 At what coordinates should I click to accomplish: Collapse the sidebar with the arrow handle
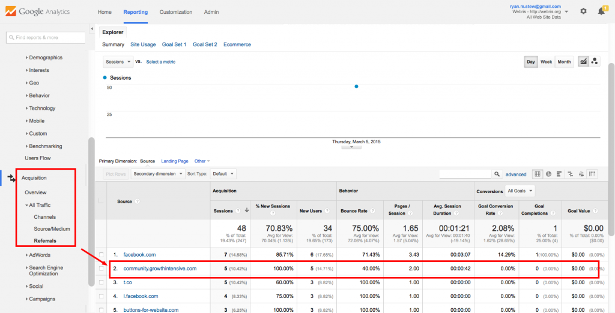click(91, 29)
